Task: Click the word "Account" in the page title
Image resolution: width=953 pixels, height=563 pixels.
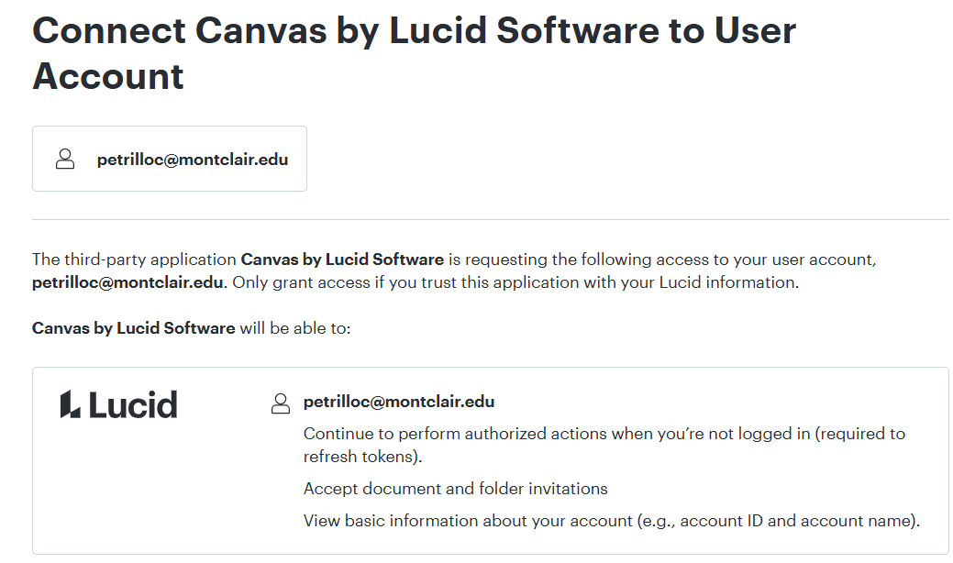Action: pos(108,76)
